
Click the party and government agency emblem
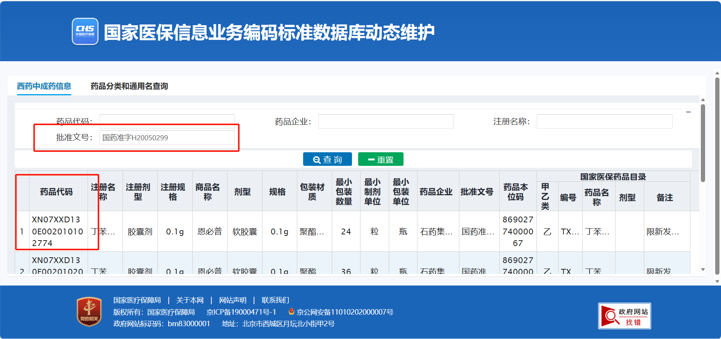click(89, 311)
